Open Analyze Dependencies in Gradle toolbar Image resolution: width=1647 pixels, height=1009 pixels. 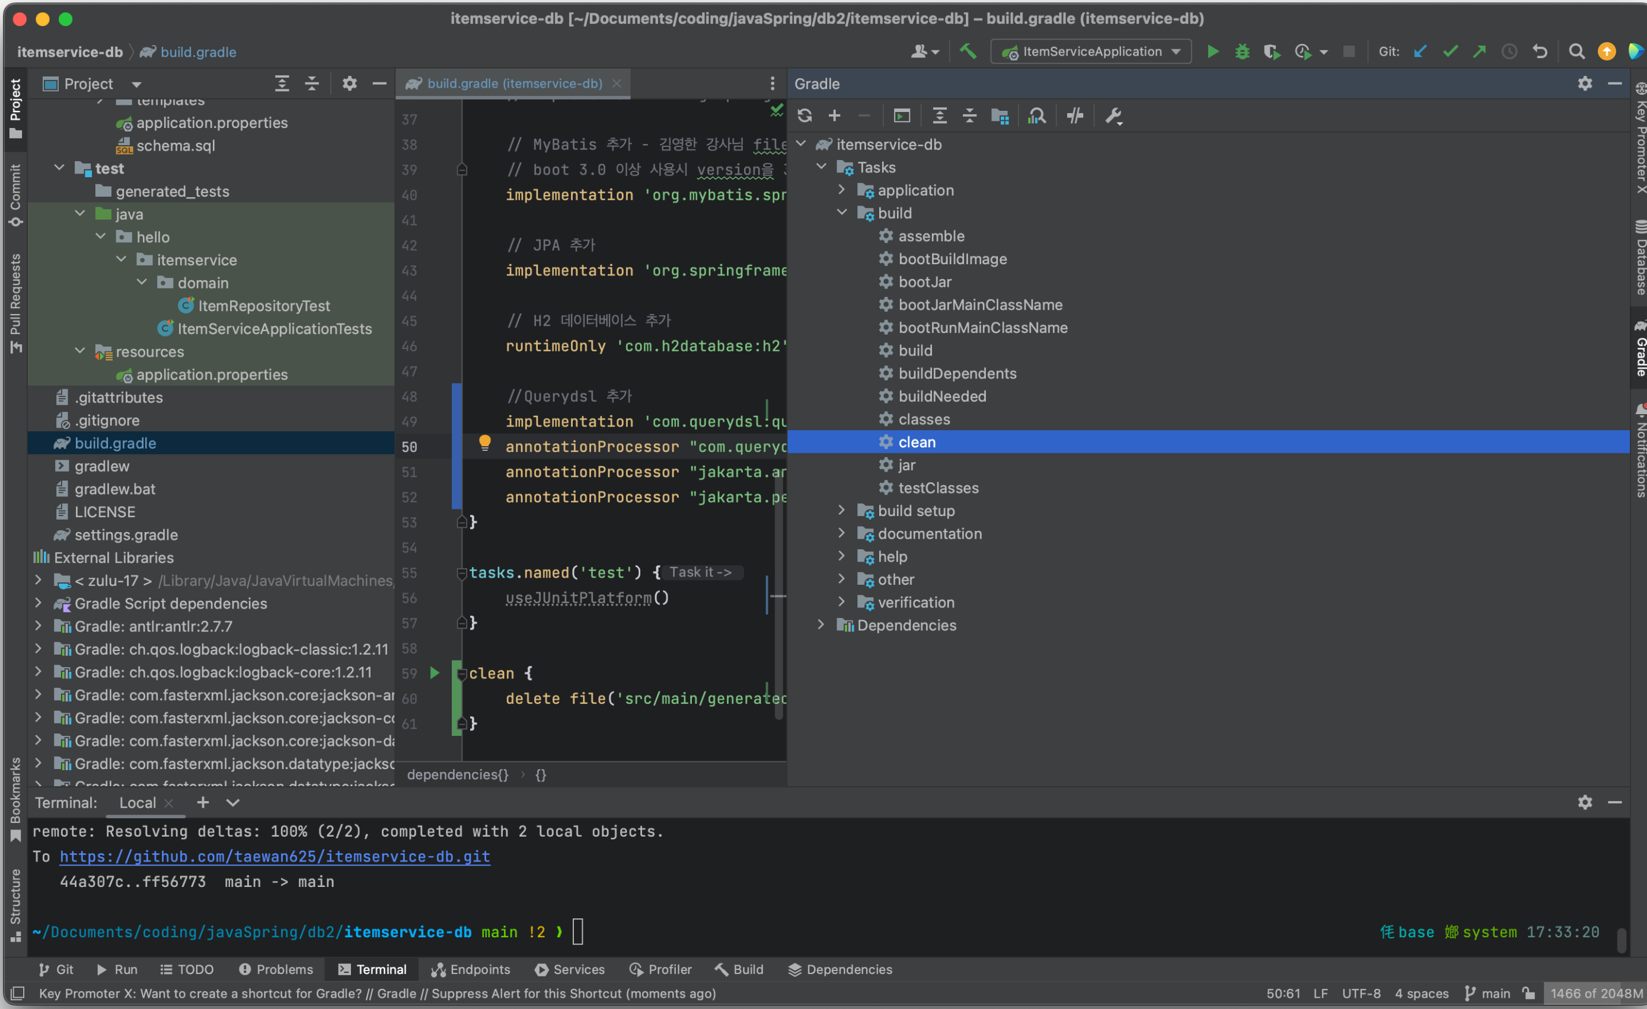(1036, 116)
